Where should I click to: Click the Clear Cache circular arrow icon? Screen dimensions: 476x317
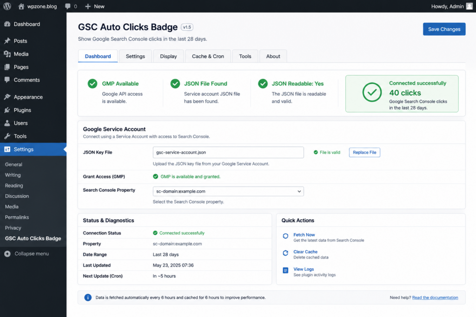point(285,253)
